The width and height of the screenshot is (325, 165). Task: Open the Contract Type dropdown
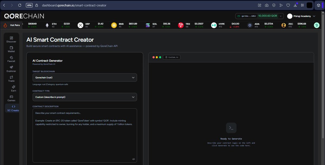click(85, 97)
